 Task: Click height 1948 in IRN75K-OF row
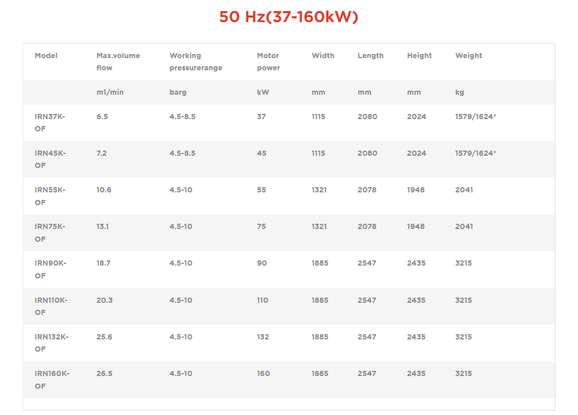(416, 226)
